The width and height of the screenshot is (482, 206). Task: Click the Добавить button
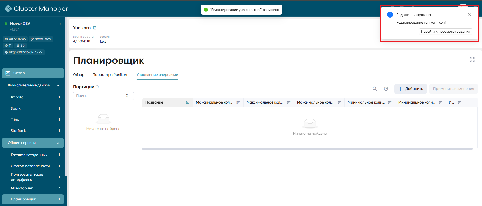click(411, 89)
